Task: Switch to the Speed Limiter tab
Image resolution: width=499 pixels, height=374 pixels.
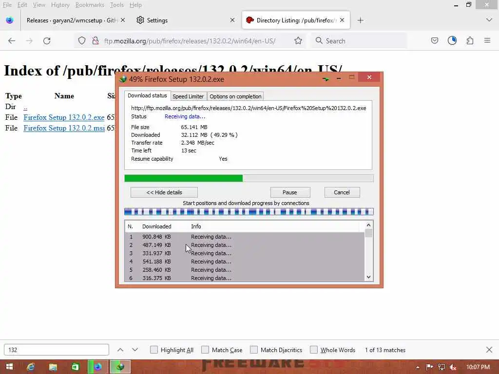Action: click(188, 96)
